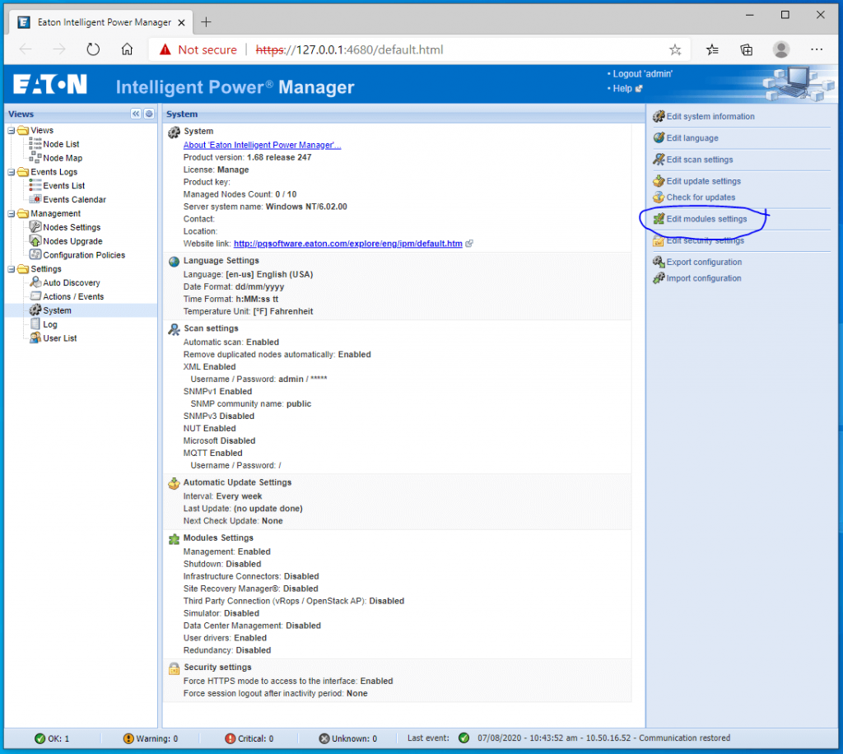The width and height of the screenshot is (843, 754).
Task: Collapse the Events Logs folder node
Action: pyautogui.click(x=12, y=172)
